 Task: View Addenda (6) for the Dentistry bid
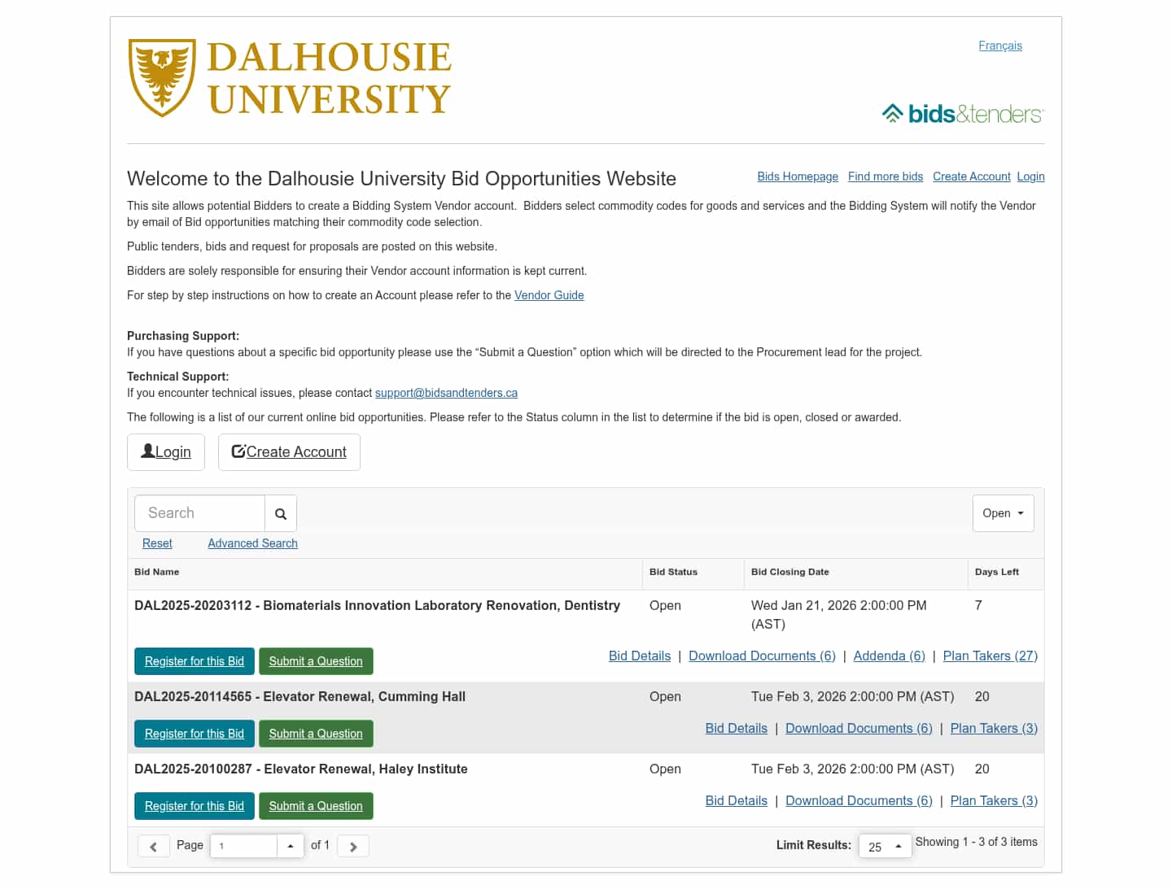[x=889, y=656]
